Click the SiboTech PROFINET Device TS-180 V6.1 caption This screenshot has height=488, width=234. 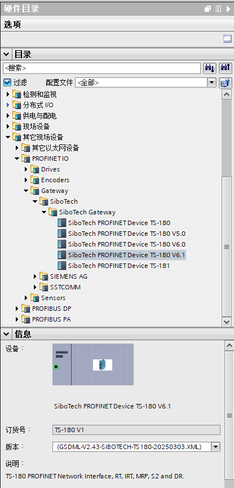point(112,406)
